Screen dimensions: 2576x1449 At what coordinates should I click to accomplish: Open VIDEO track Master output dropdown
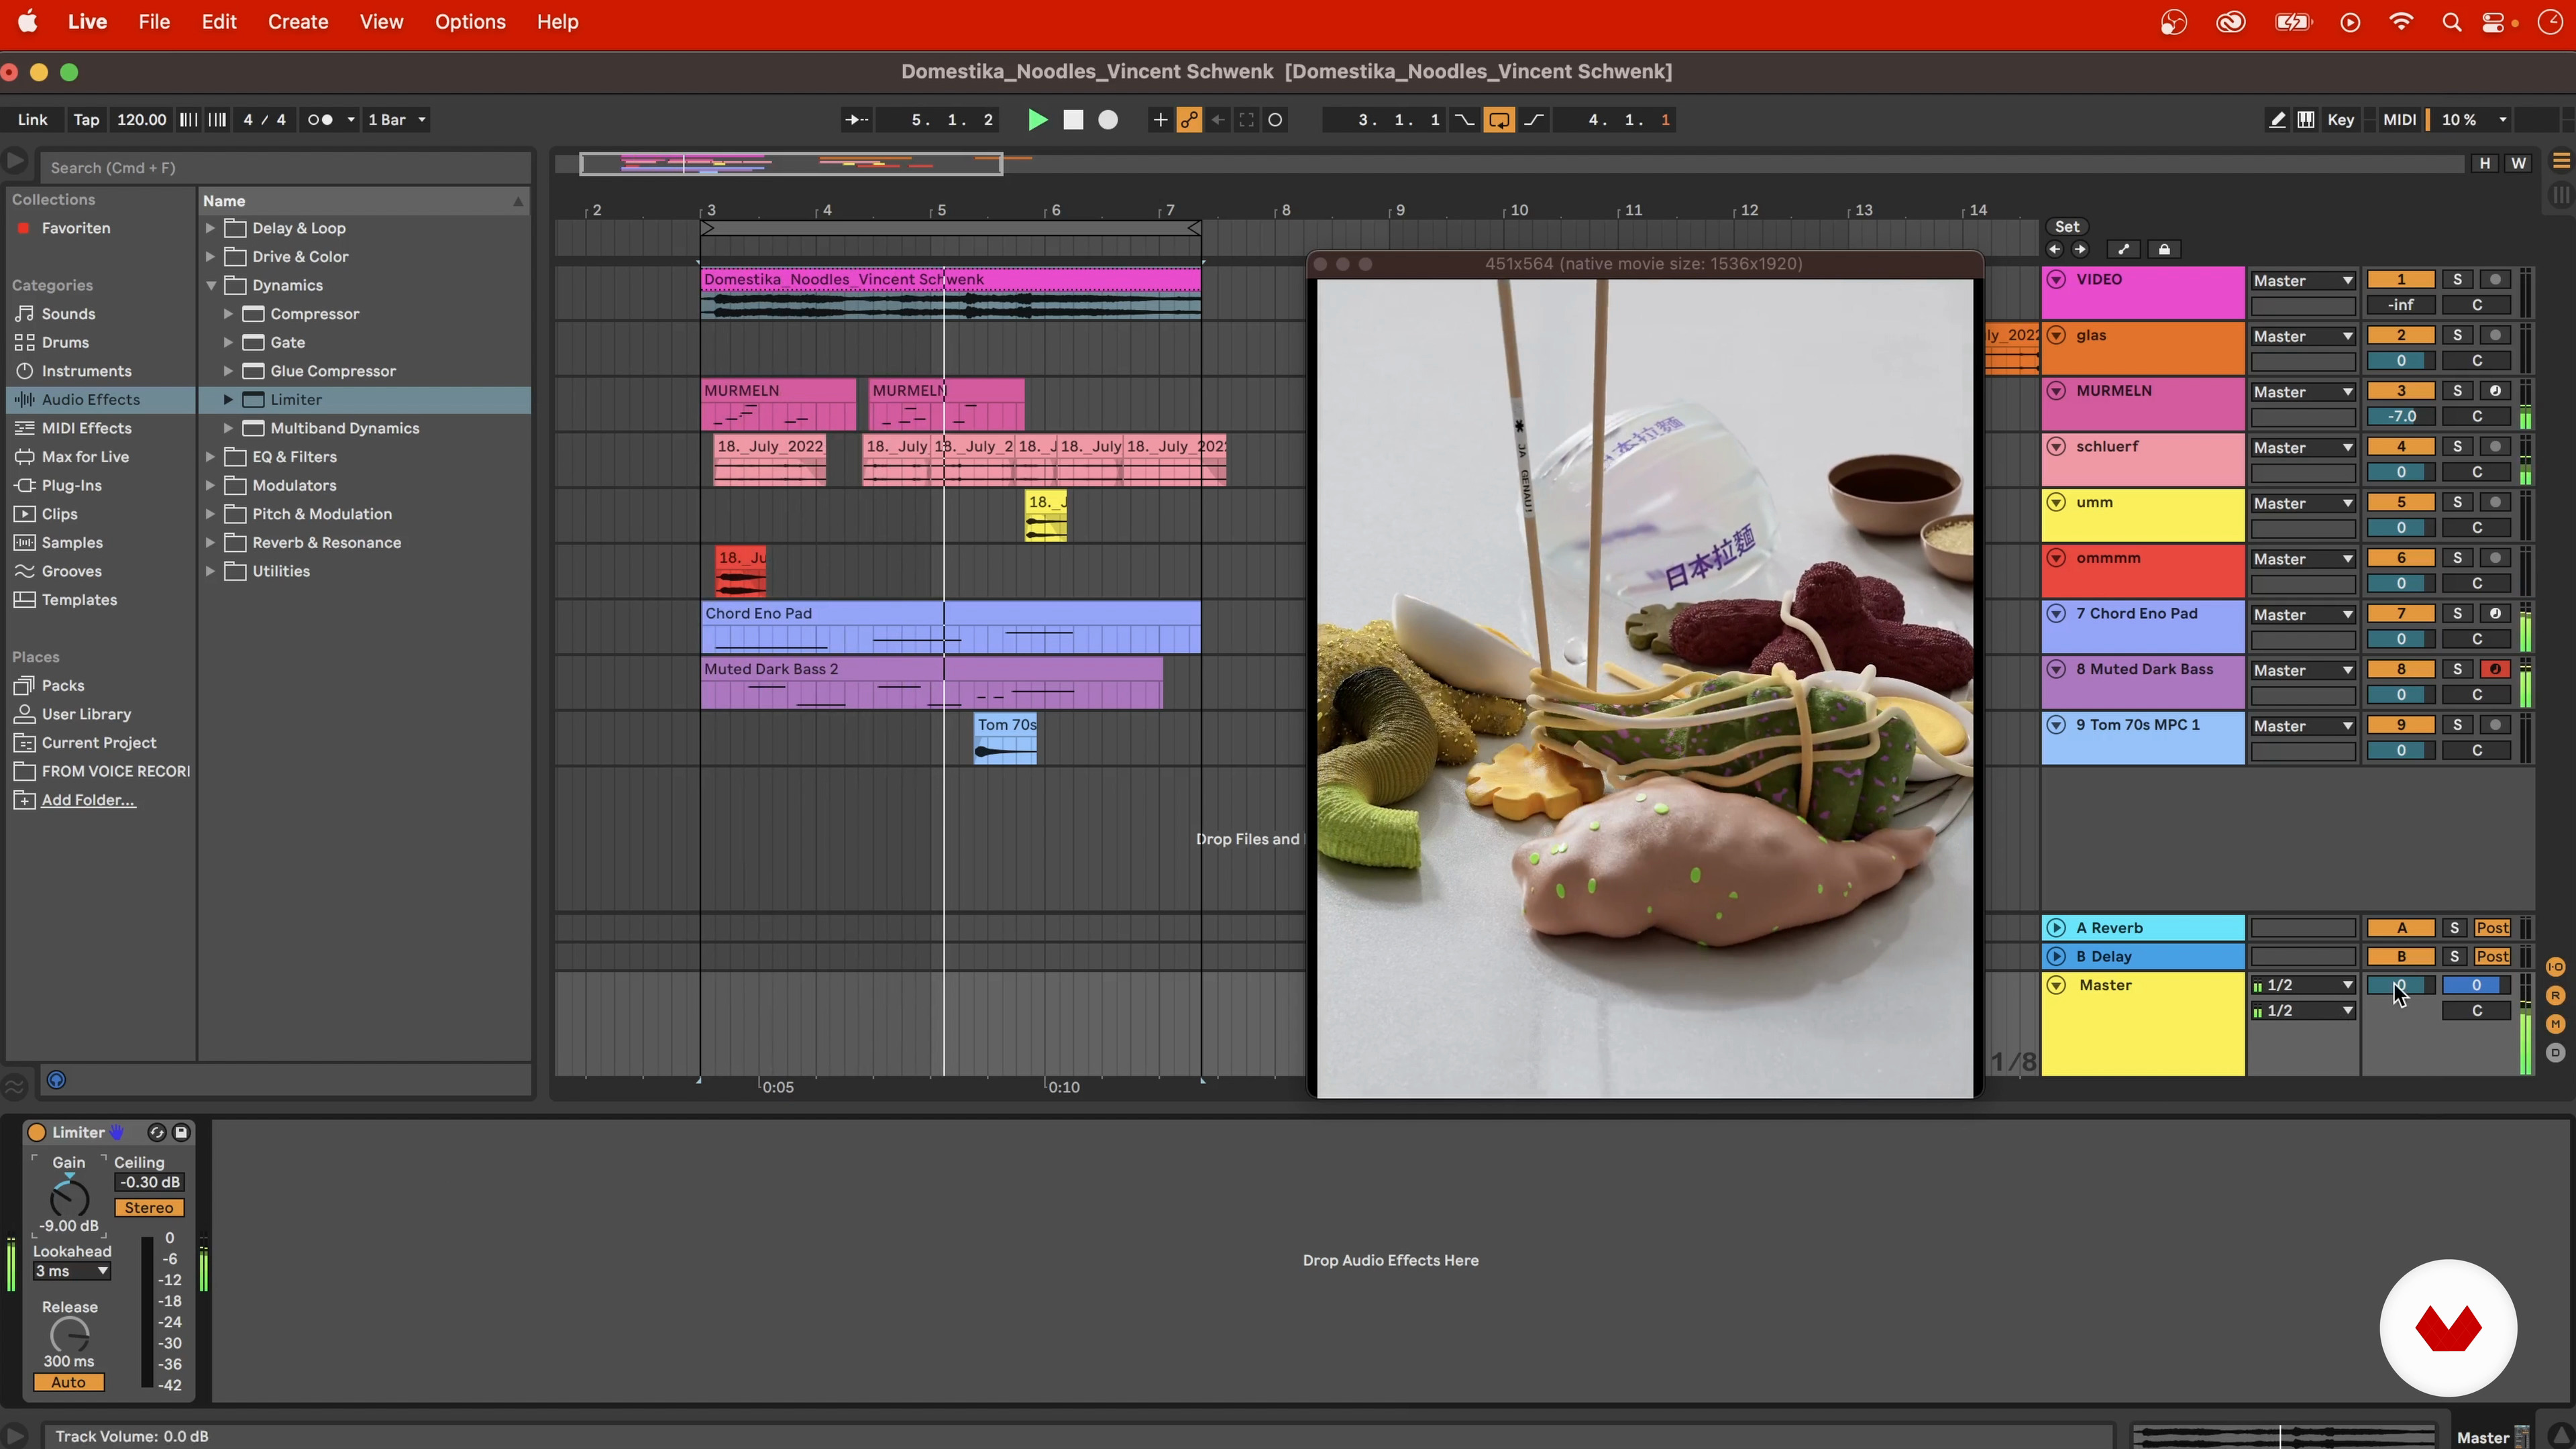[x=2303, y=281]
